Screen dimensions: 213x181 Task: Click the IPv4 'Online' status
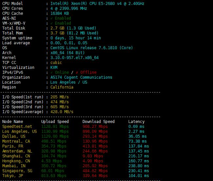[60, 72]
